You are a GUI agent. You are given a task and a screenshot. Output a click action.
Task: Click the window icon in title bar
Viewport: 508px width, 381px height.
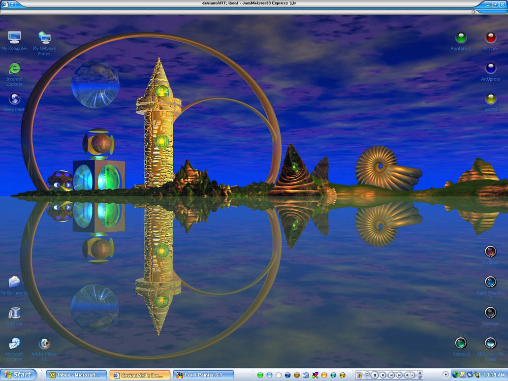coord(4,4)
